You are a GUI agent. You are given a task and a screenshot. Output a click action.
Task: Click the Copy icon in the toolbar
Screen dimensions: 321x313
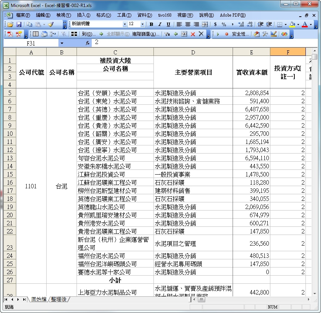pyautogui.click(x=30, y=24)
